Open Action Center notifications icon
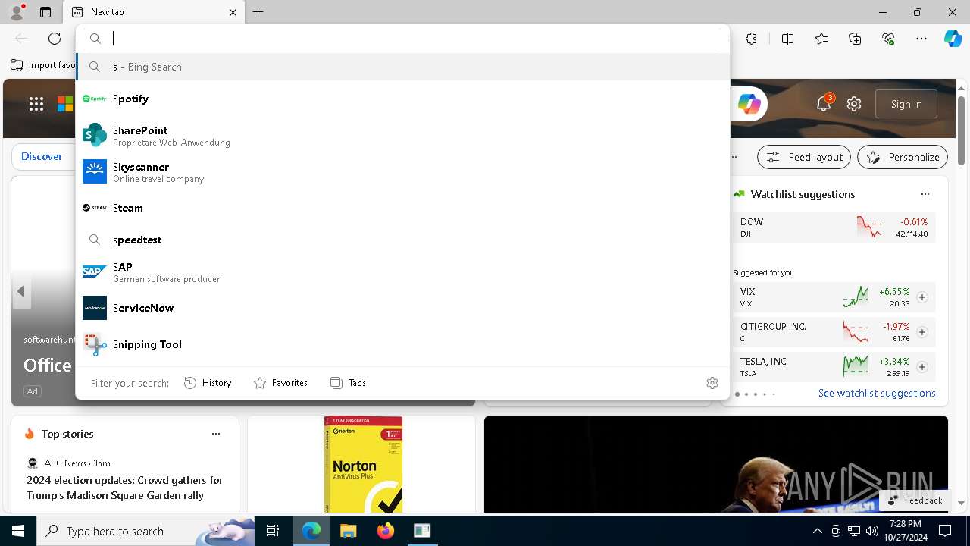The image size is (970, 546). (x=945, y=531)
